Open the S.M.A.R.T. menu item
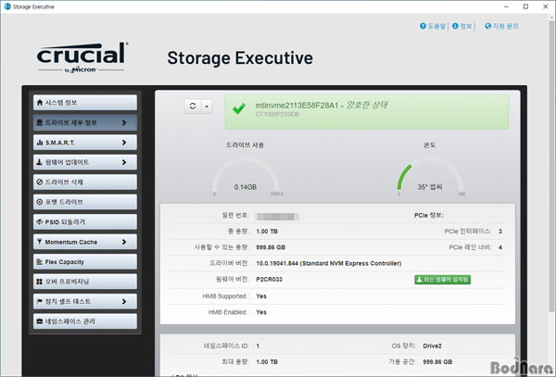The width and height of the screenshot is (556, 377). 85,143
